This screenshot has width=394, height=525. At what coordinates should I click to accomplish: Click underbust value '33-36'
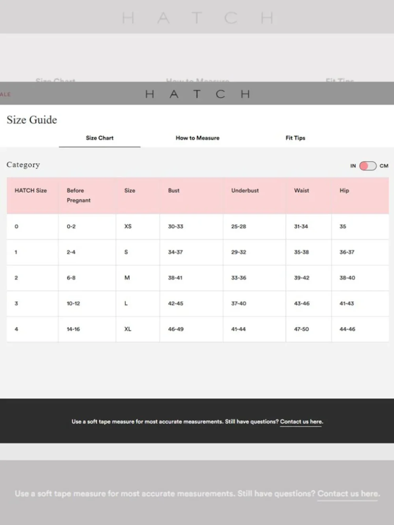coord(238,278)
